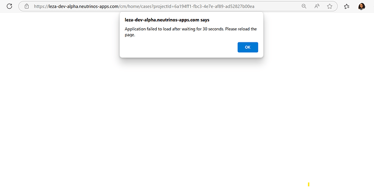The width and height of the screenshot is (374, 196).
Task: Click OK on the load failure alert
Action: 248,47
